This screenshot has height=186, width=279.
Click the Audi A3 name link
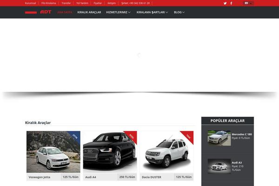237,163
